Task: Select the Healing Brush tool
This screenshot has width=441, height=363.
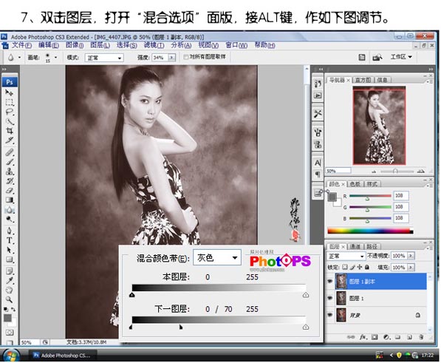Action: [x=10, y=152]
